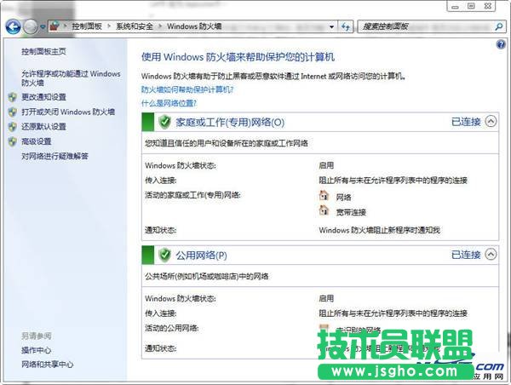Click 已连接 status of 家庭或工作 network

coord(466,122)
